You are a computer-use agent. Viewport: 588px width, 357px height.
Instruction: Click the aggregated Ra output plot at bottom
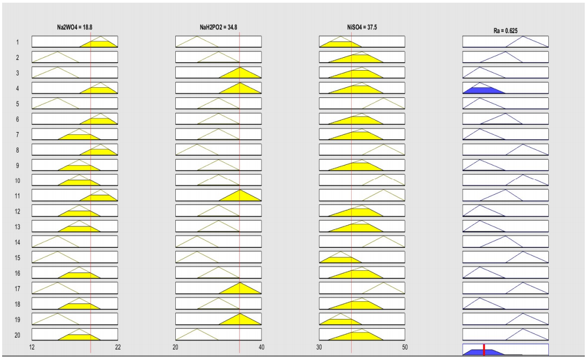[505, 349]
